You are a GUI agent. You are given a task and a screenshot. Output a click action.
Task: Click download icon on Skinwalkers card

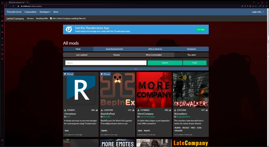pos(175,110)
